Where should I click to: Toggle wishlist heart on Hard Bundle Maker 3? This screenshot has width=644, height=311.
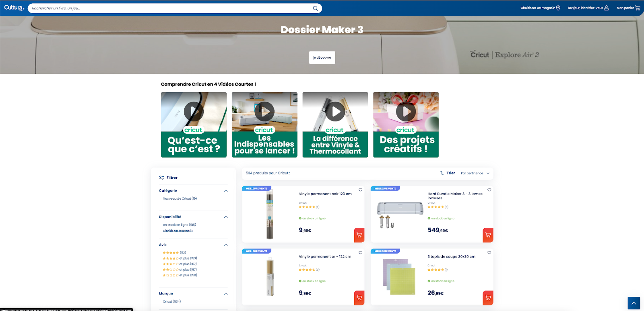489,190
